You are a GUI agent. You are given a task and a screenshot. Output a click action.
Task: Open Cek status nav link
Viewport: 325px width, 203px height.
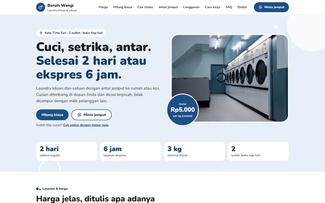[x=145, y=7]
